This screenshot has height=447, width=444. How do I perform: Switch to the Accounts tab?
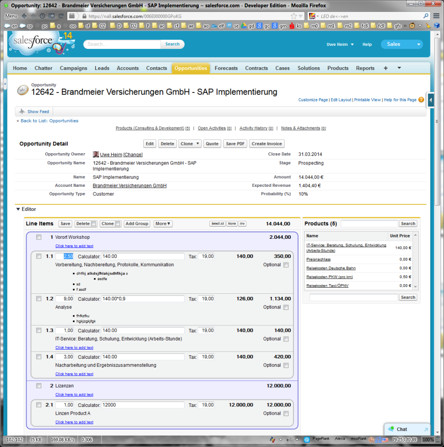127,68
